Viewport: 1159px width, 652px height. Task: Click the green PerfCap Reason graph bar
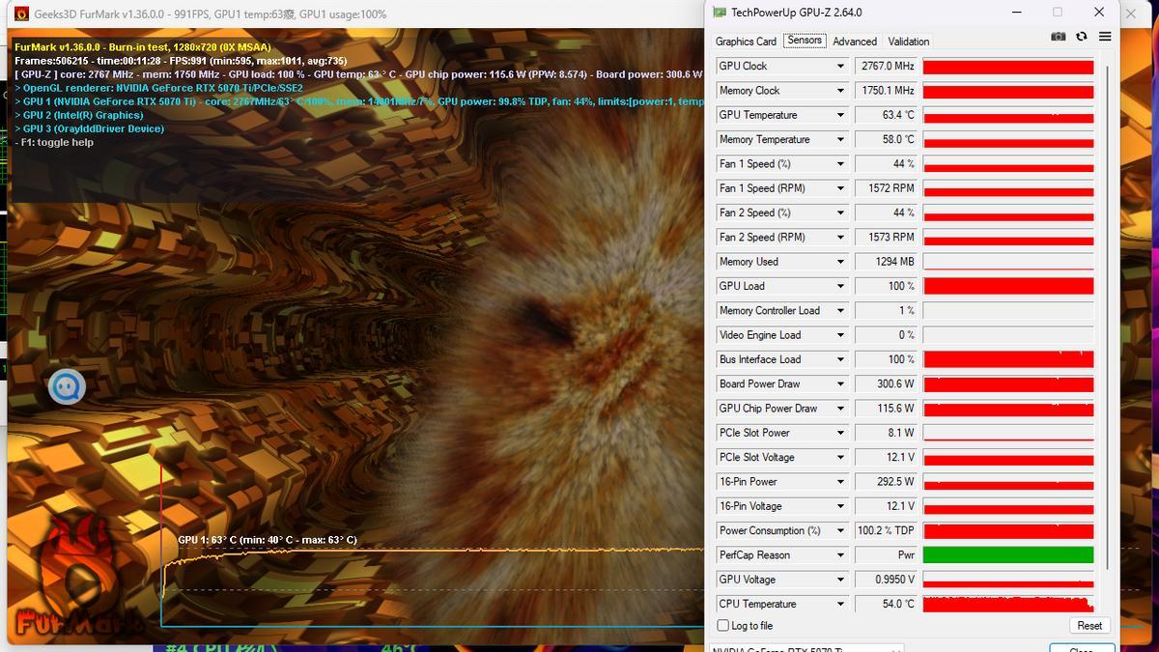click(1008, 555)
